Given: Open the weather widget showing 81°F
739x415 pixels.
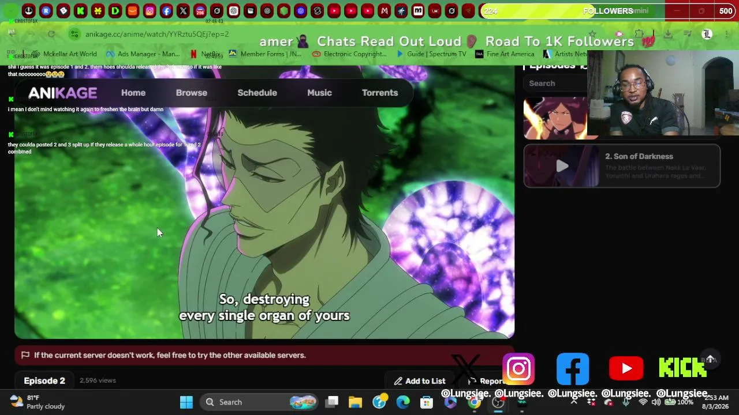Looking at the screenshot, I should point(38,402).
